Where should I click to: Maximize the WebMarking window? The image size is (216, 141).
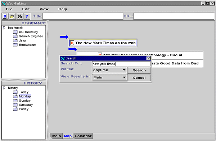[208, 4]
